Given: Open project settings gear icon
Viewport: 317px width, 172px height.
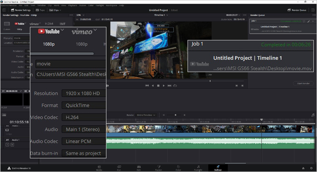Looking at the screenshot, I should [312, 168].
